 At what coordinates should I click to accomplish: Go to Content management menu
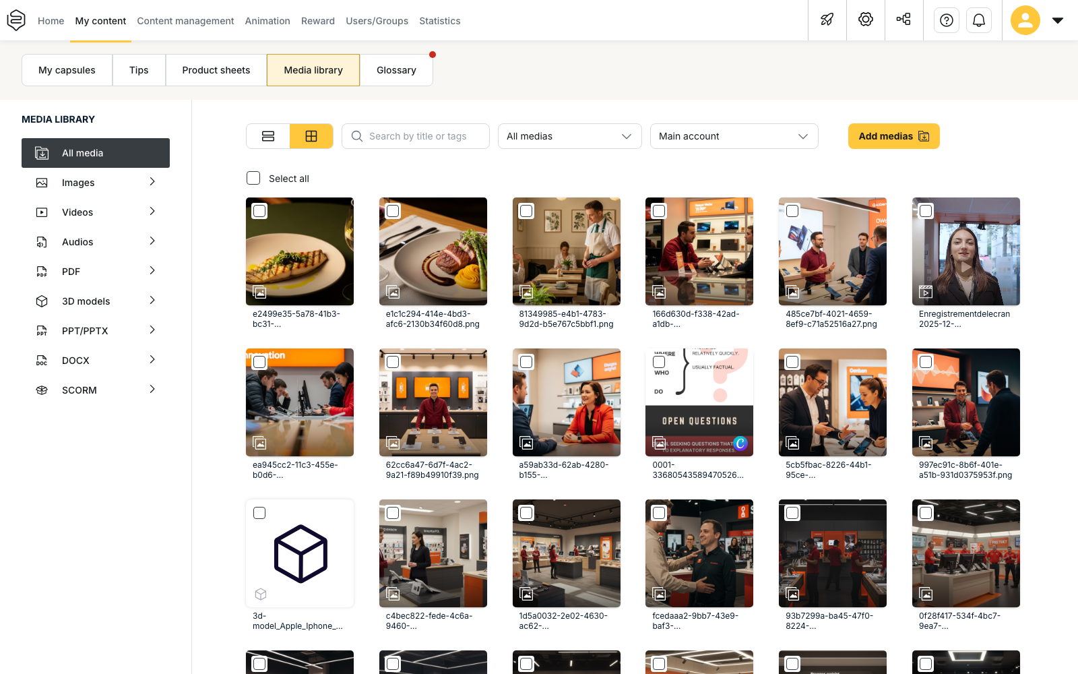pos(185,21)
